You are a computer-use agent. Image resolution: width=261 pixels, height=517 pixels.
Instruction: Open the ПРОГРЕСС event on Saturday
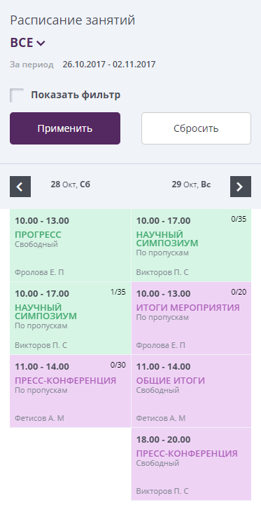tap(71, 246)
